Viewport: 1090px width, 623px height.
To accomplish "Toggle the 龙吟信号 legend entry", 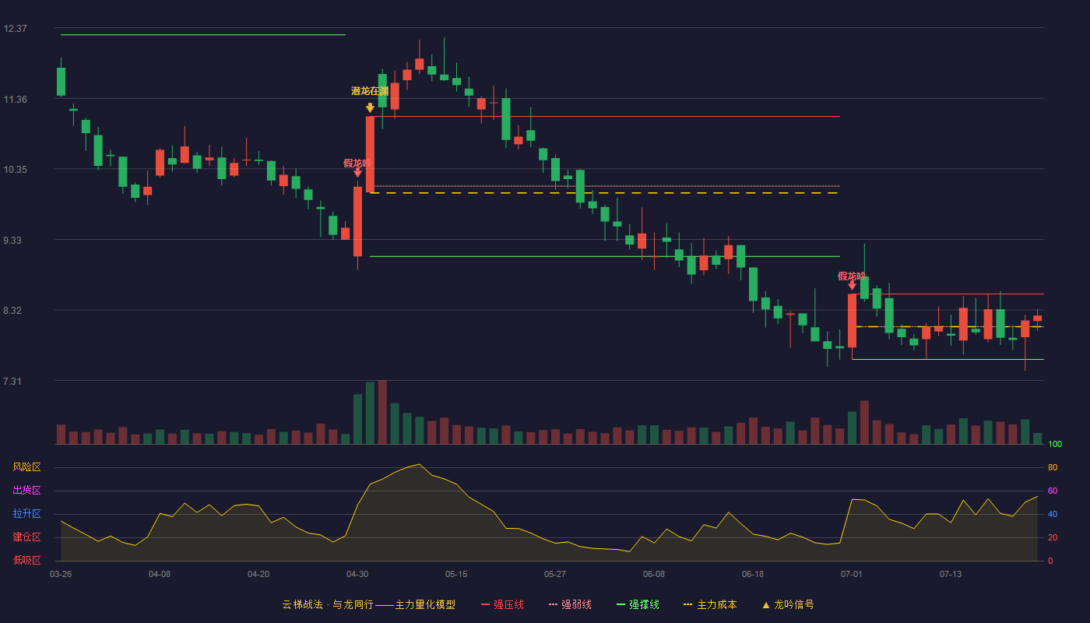I will 788,604.
